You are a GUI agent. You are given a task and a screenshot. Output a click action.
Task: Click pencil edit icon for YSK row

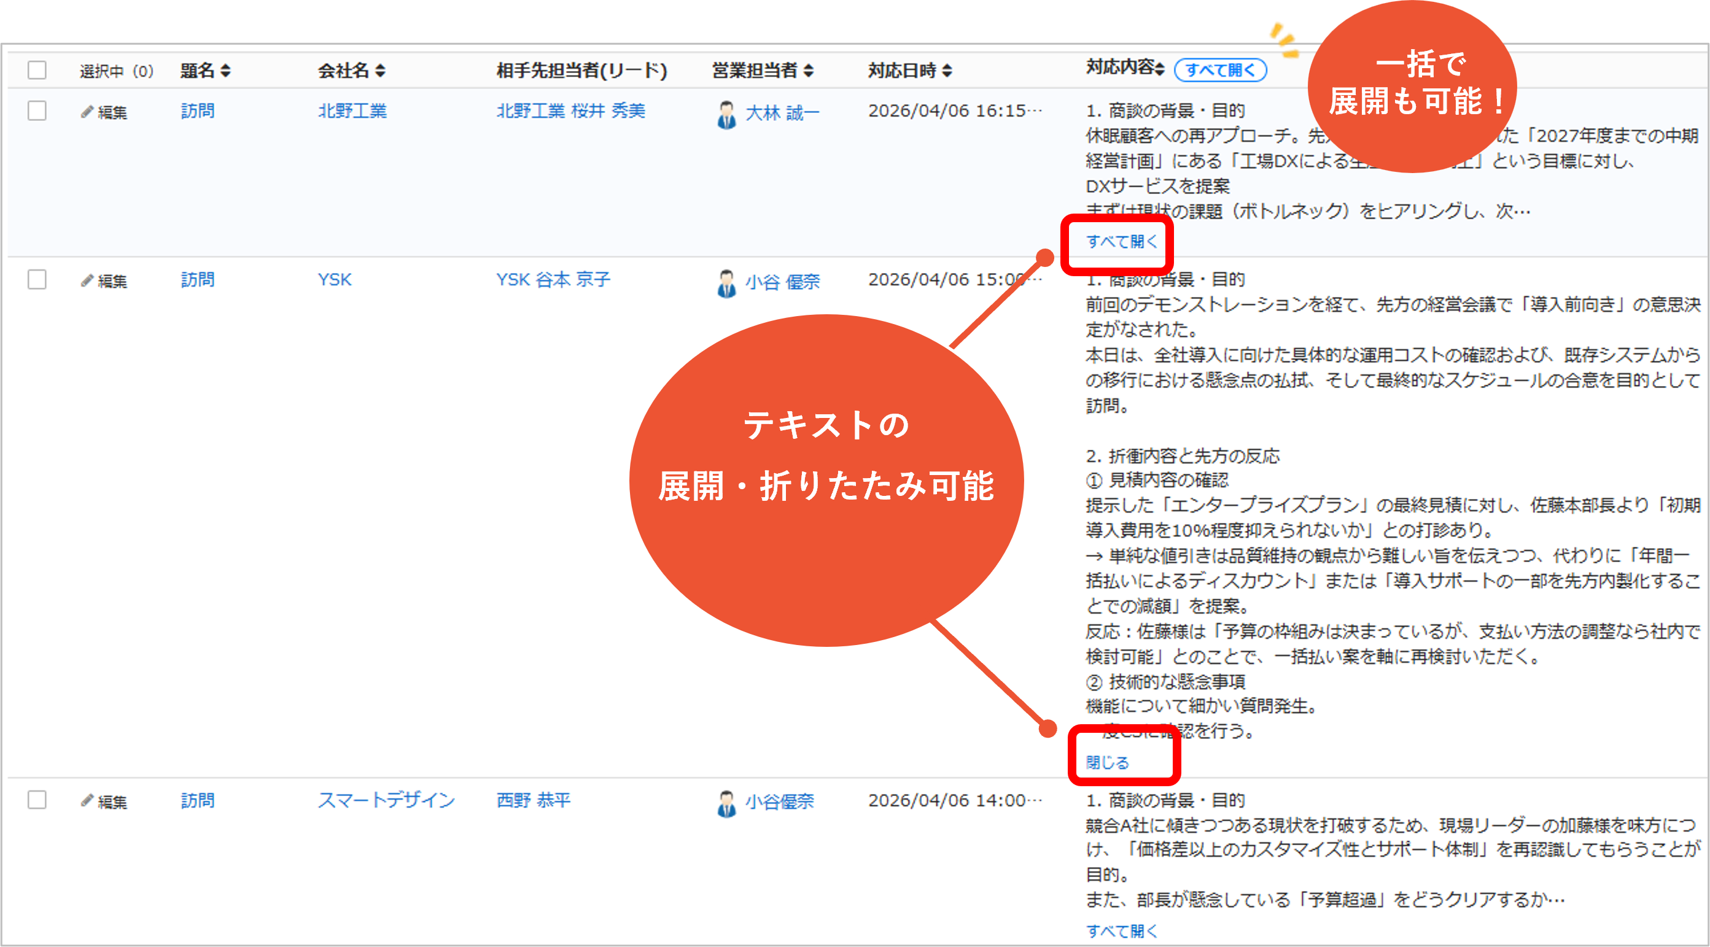pos(87,280)
